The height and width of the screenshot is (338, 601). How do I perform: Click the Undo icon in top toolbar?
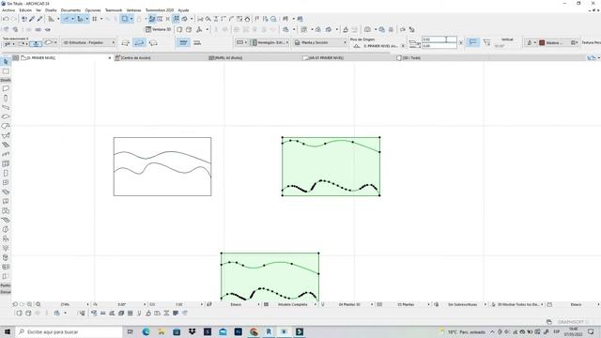point(6,19)
